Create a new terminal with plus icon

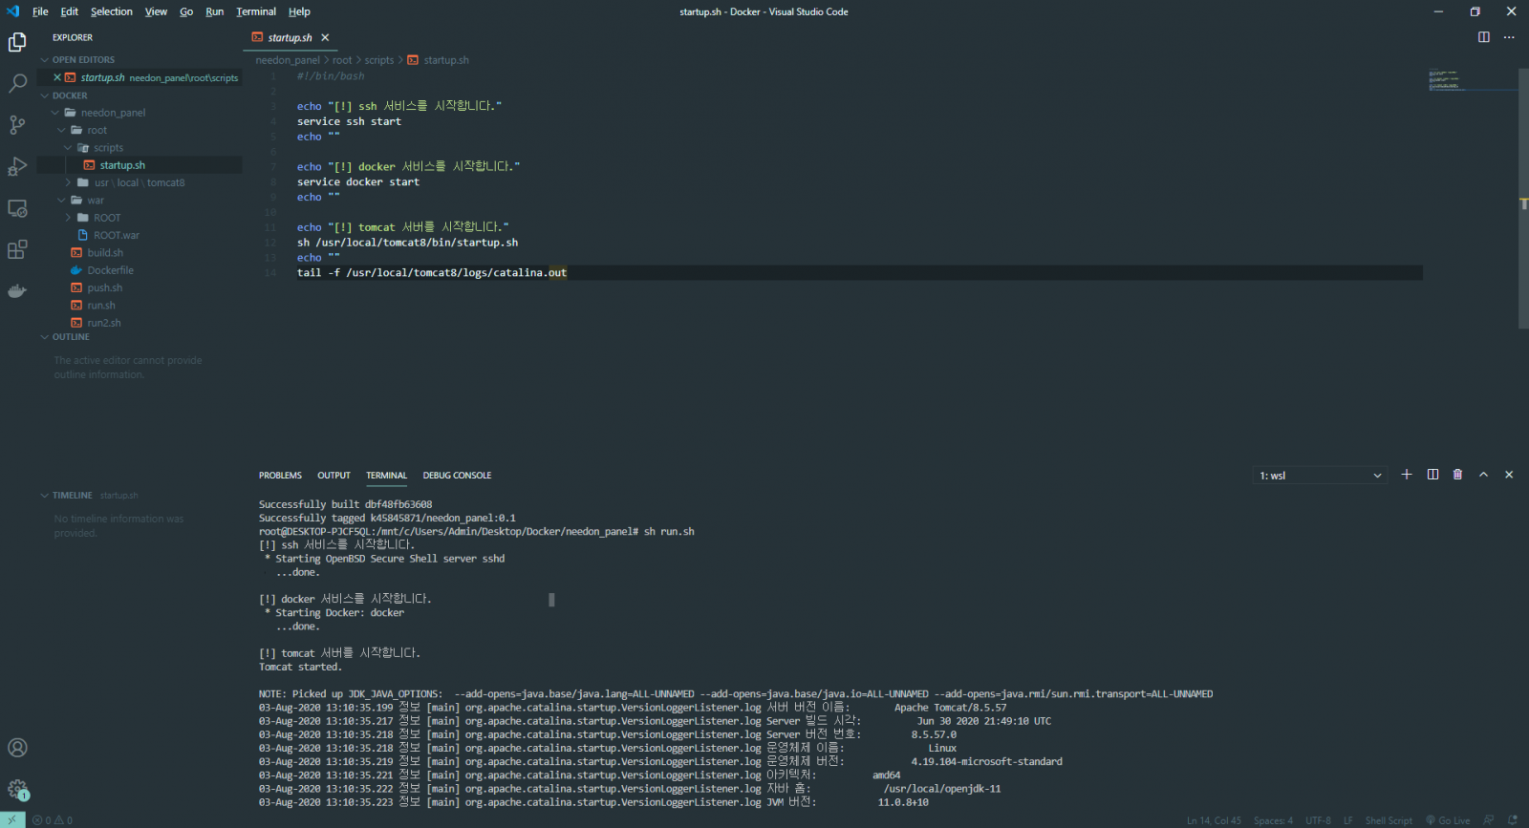click(1407, 475)
